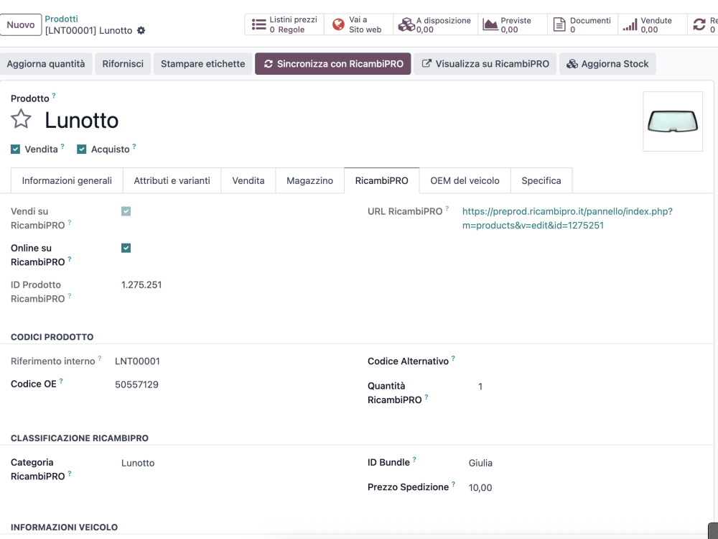
Task: Select the RicambiPRO tab
Action: click(x=381, y=180)
